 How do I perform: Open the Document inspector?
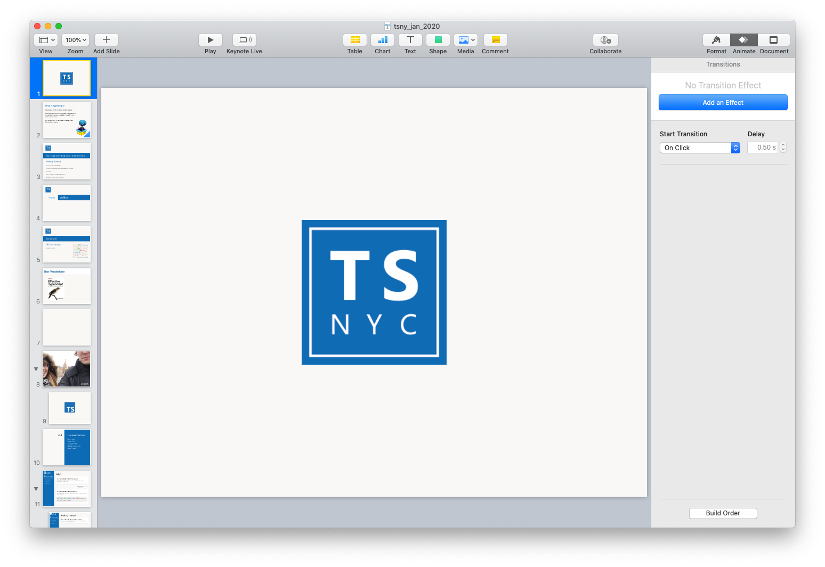[x=774, y=40]
